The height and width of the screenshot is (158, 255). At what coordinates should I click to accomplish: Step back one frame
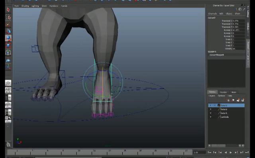(x=215, y=152)
